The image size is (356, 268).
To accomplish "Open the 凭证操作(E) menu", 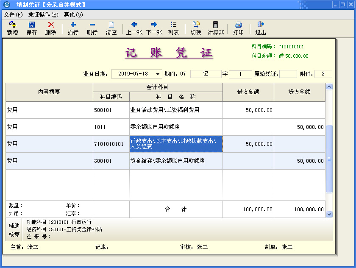I will [43, 14].
